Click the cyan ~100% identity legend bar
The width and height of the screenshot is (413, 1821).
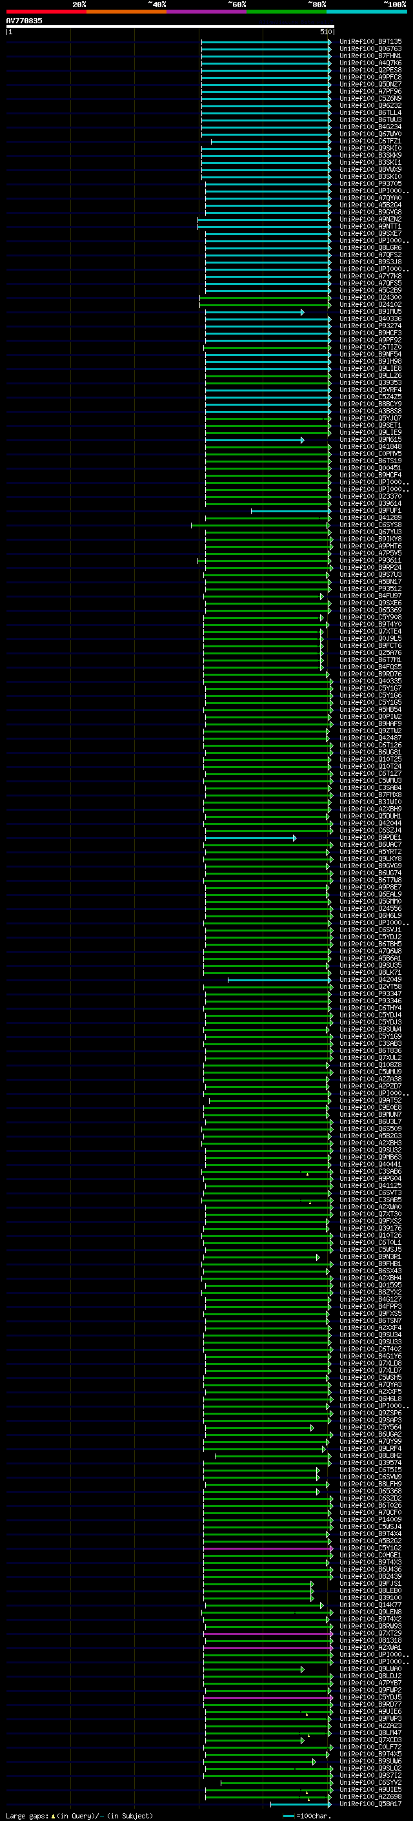[367, 12]
